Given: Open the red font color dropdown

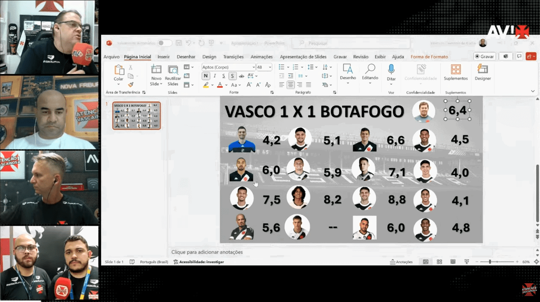Looking at the screenshot, I should tap(226, 85).
